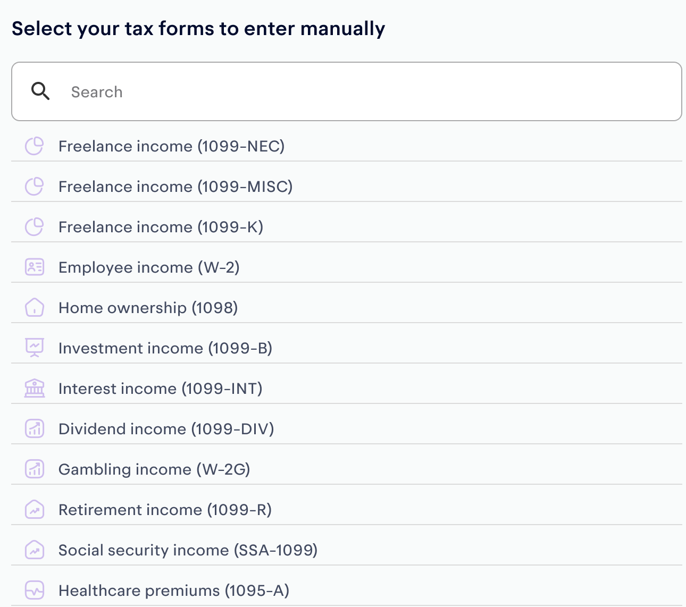The height and width of the screenshot is (607, 686).
Task: Open Healthcare premiums (1095-A) entry
Action: (347, 591)
